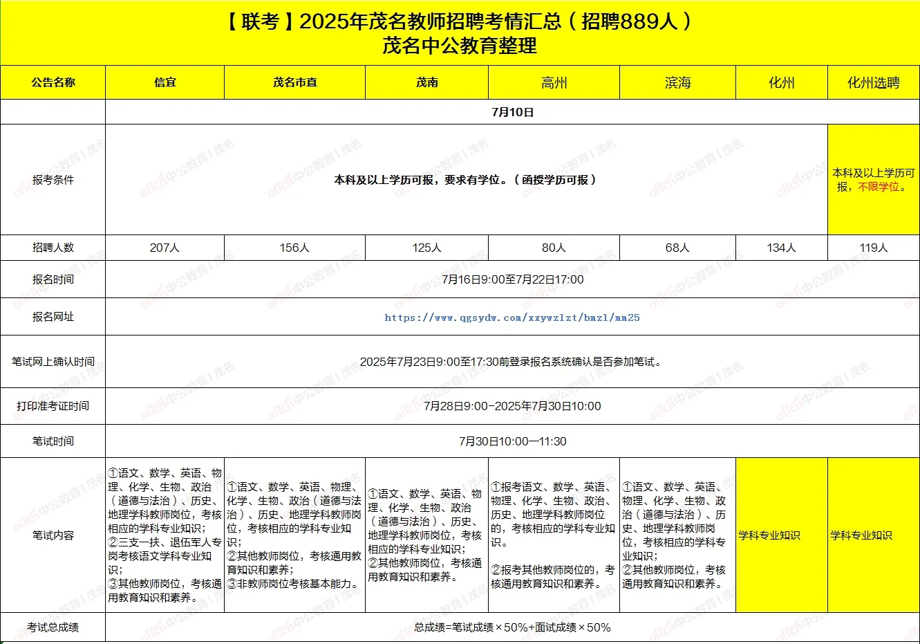Click the 高州 exam content cell starting "①报考语文"
The width and height of the screenshot is (920, 644).
554,535
